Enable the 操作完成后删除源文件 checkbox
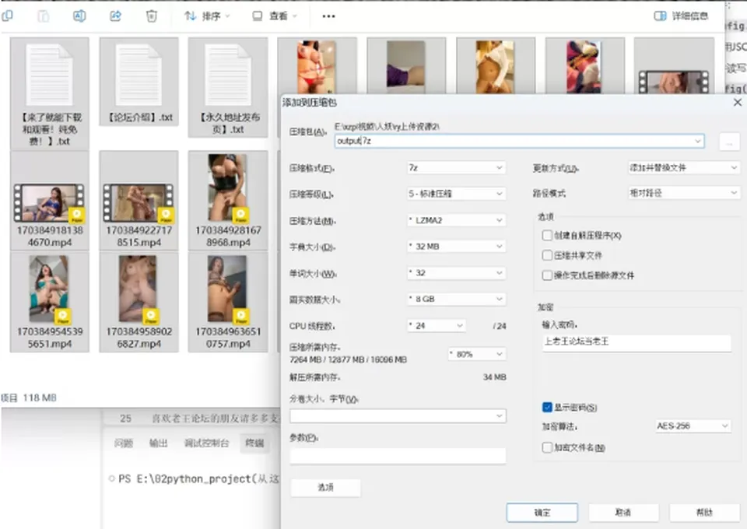 [547, 275]
